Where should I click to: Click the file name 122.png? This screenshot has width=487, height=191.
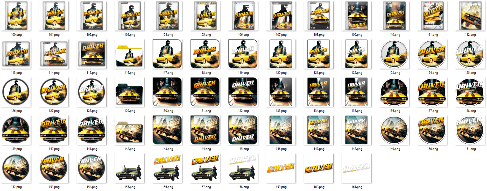357,73
